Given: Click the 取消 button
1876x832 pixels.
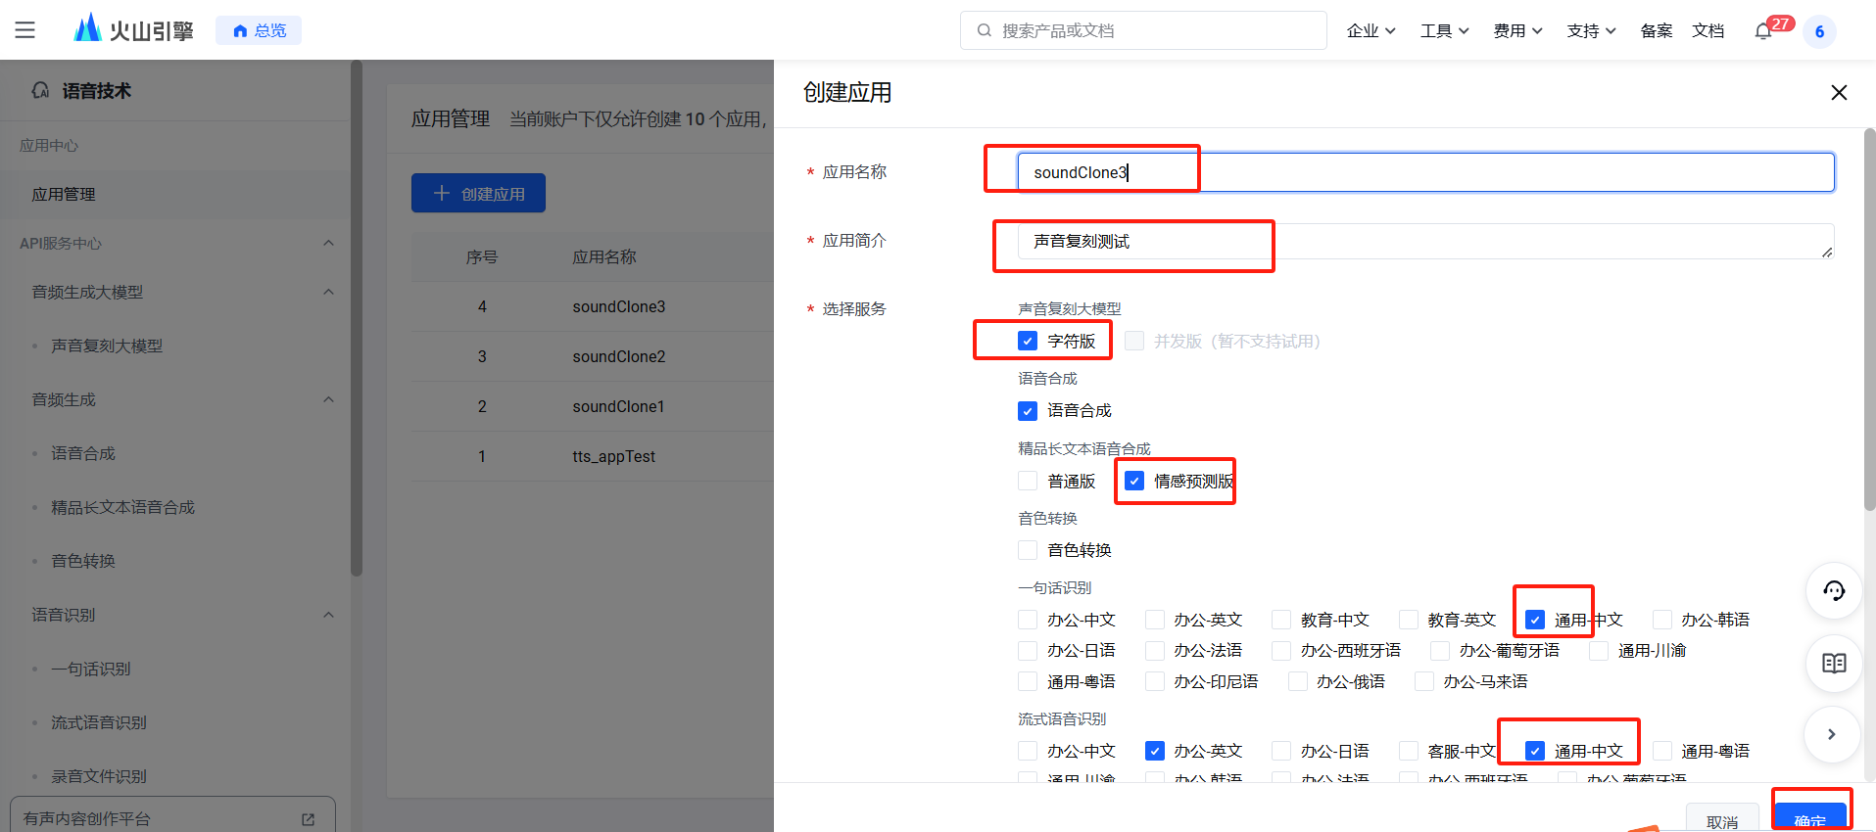Looking at the screenshot, I should [1722, 820].
